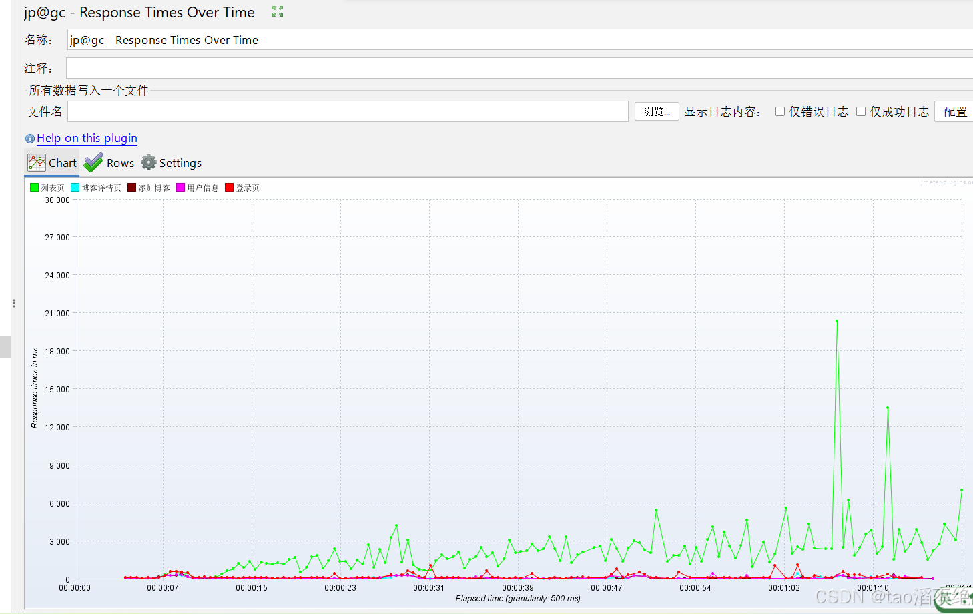This screenshot has height=614, width=973.
Task: Focus the 名称 name input field
Action: pos(520,39)
